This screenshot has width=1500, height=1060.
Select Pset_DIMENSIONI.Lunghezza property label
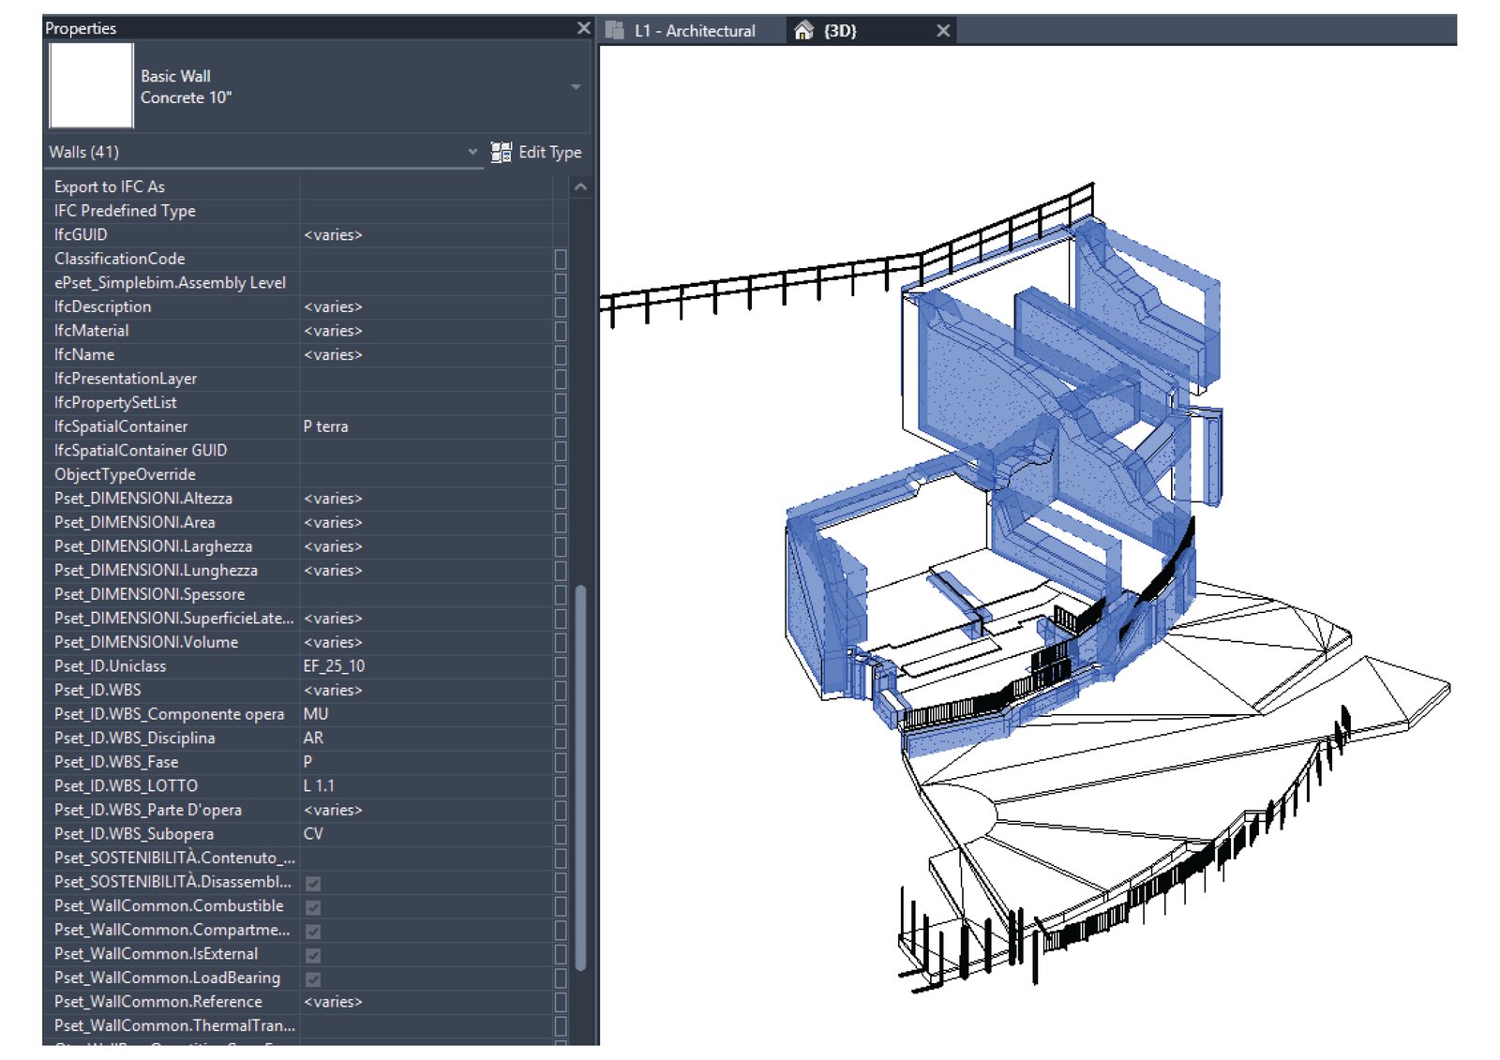tap(156, 571)
